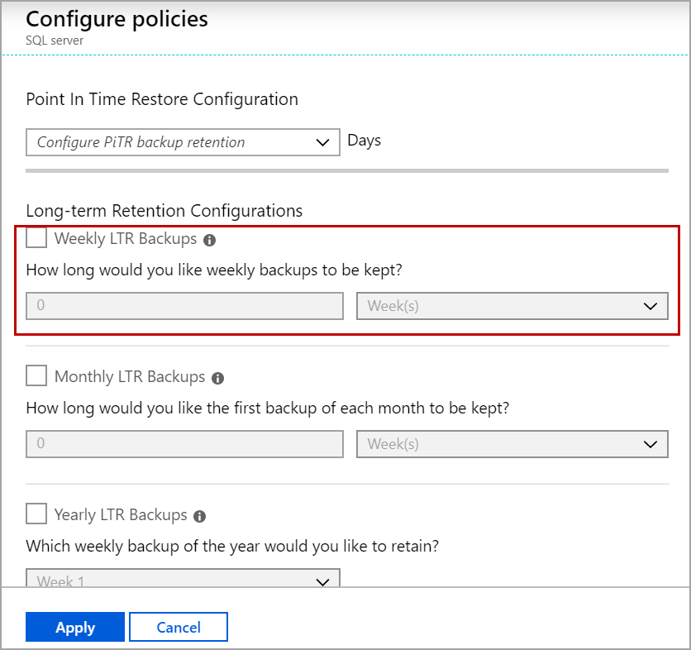Click the info icon beside Weekly LTR Backups

[210, 241]
